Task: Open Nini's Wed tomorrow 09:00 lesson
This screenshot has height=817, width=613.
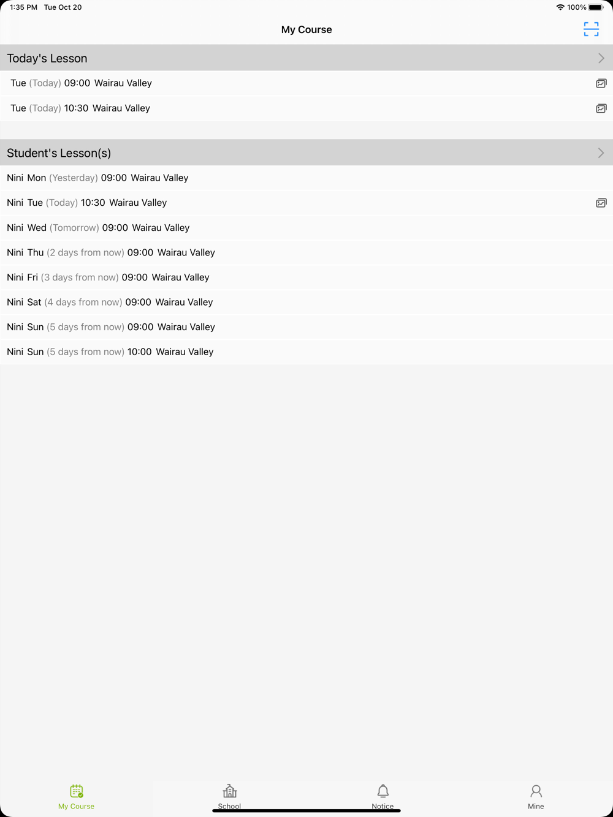Action: tap(306, 228)
